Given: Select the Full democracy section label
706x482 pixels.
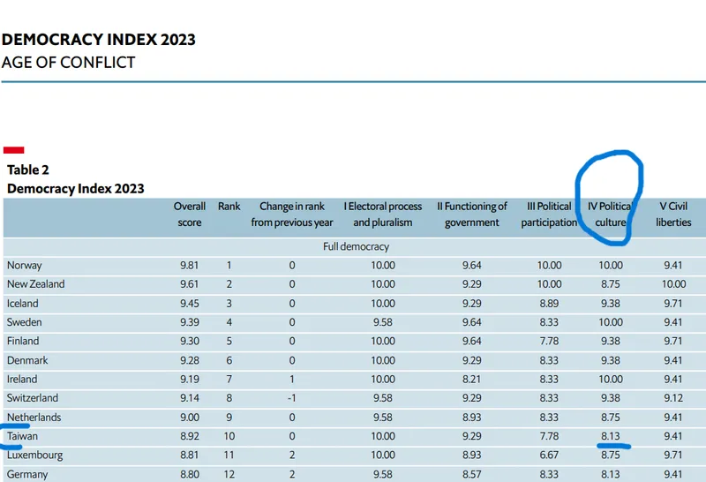Looking at the screenshot, I should pyautogui.click(x=356, y=246).
